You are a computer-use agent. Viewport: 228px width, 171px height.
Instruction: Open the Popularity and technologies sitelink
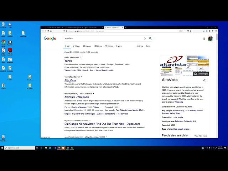(x=84, y=114)
